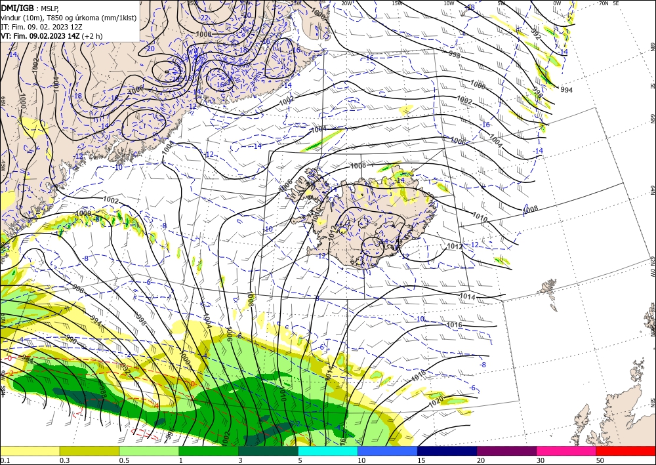Click the "70N" label at the top edge
Viewport: 656px width, 465px height.
pyautogui.click(x=604, y=3)
